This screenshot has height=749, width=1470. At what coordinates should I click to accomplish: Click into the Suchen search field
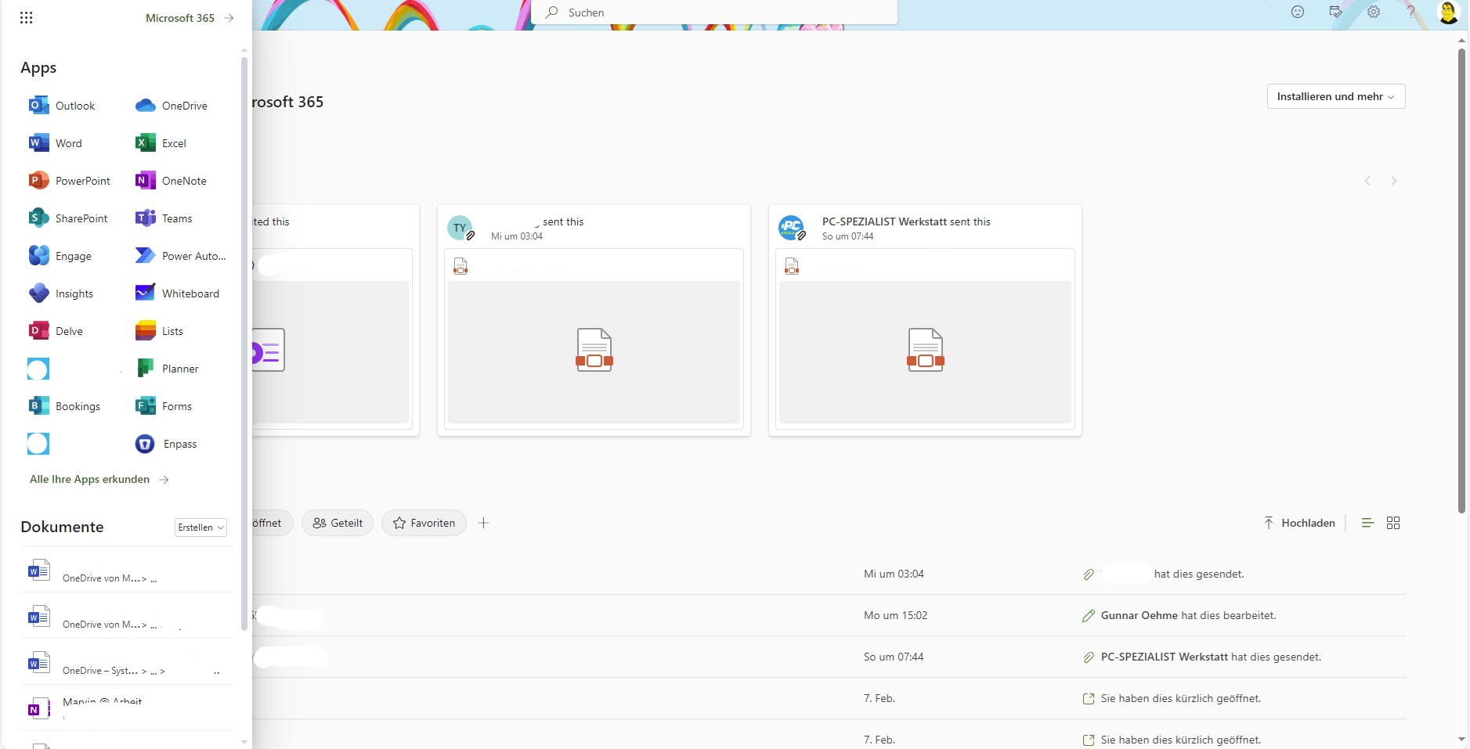pyautogui.click(x=721, y=13)
